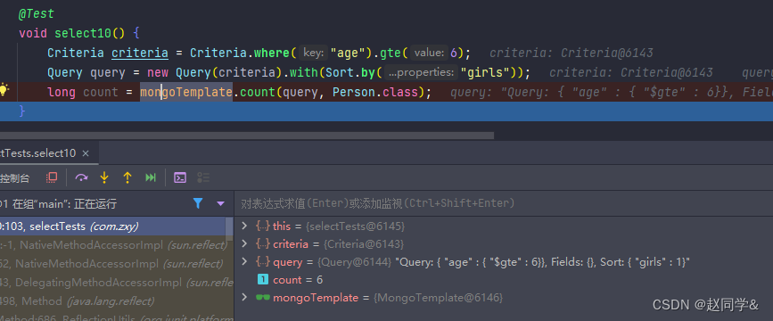This screenshot has height=321, width=773.
Task: Click the object braces icon beside query
Action: [x=263, y=262]
